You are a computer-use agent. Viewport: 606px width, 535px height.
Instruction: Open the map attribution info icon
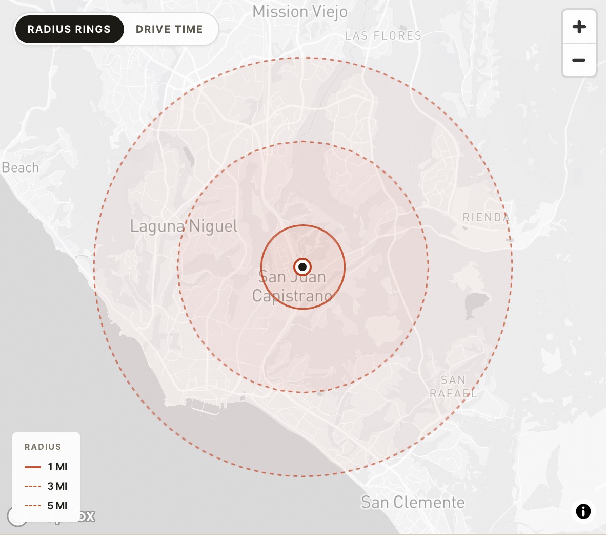click(583, 511)
